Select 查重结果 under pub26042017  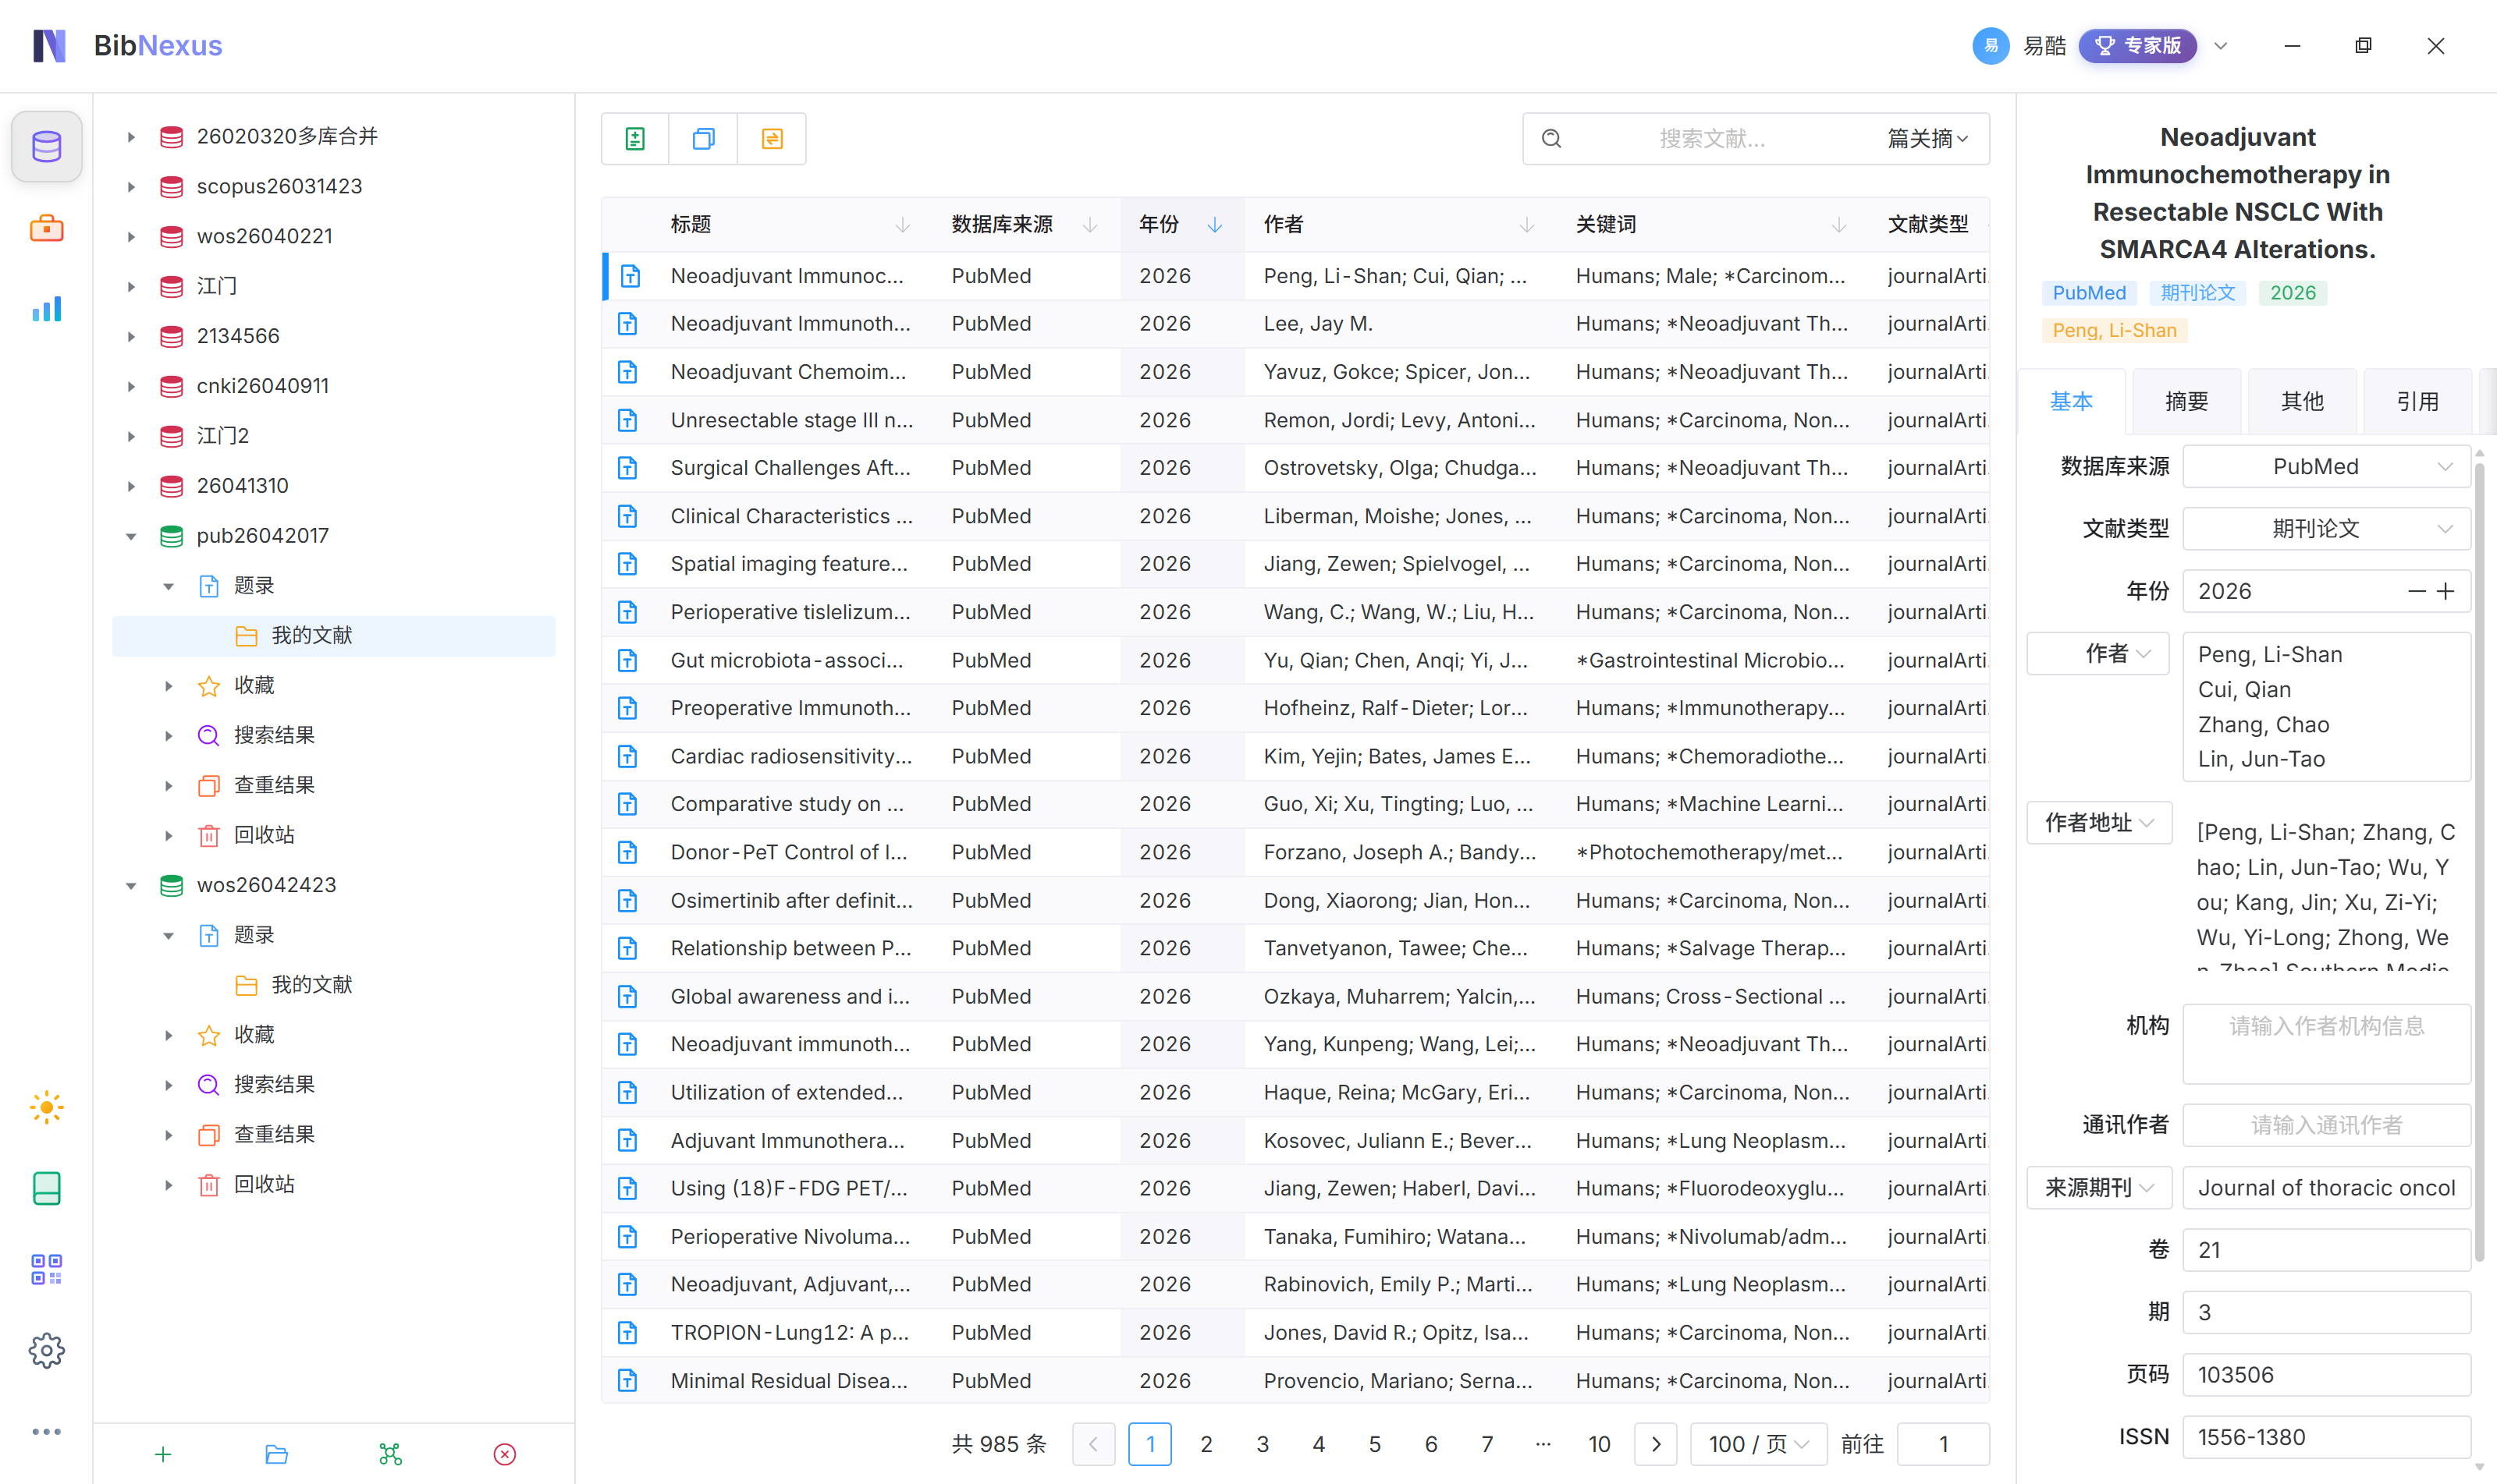(x=274, y=786)
